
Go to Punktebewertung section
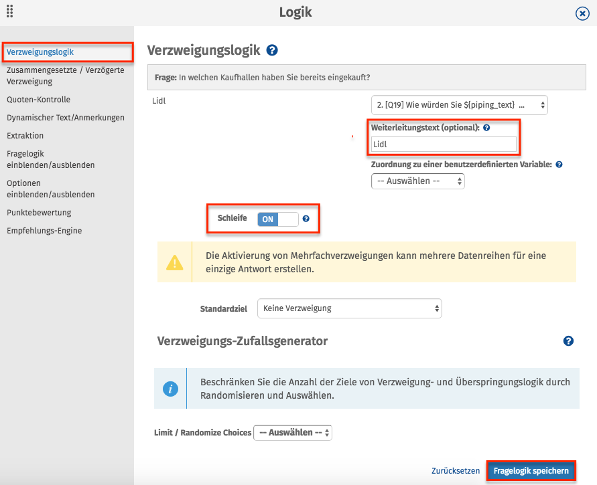coord(39,213)
